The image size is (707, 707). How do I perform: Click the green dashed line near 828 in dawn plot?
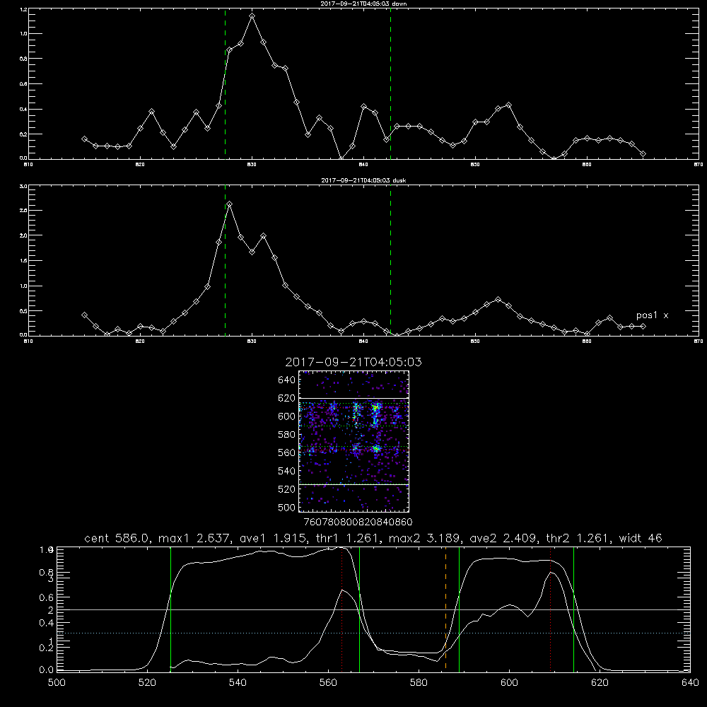(225, 84)
